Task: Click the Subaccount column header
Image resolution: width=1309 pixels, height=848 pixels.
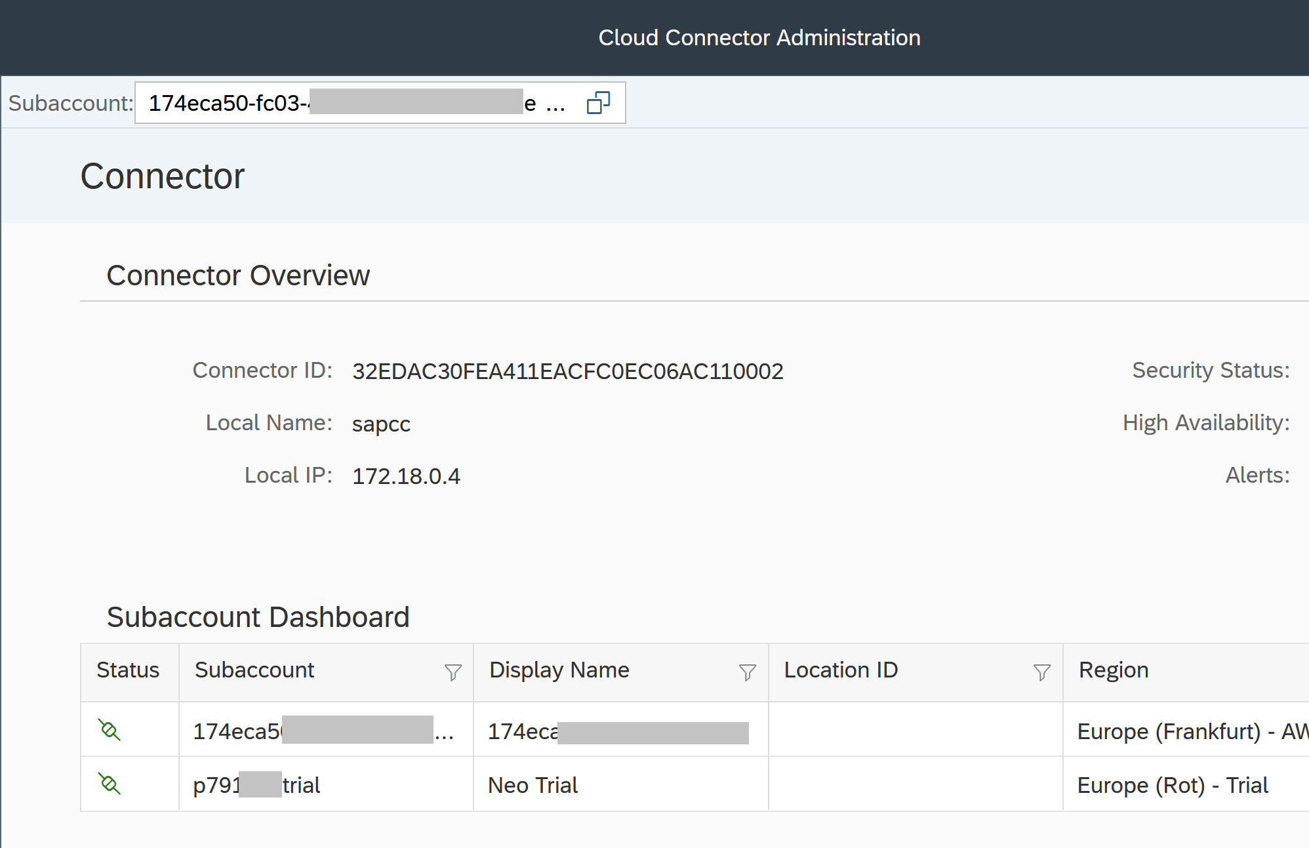Action: coord(254,670)
